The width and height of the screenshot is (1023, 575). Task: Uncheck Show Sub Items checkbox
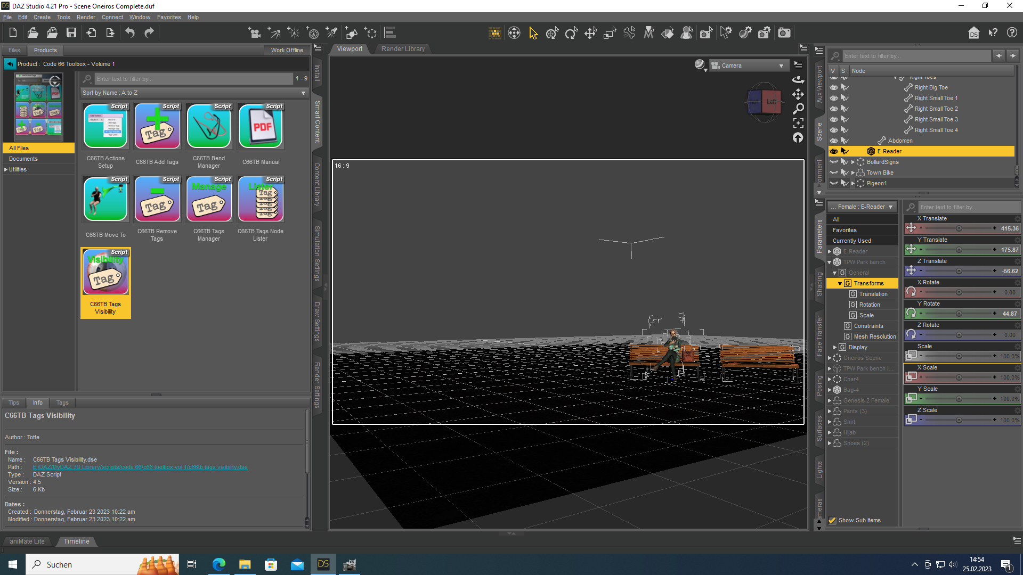(x=832, y=520)
